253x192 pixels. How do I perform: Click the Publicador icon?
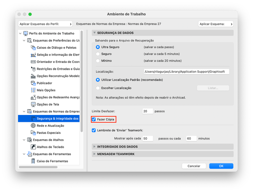tap(33, 83)
